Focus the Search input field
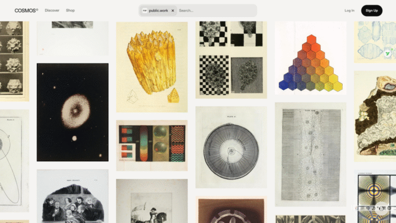This screenshot has width=396, height=223. [x=217, y=10]
